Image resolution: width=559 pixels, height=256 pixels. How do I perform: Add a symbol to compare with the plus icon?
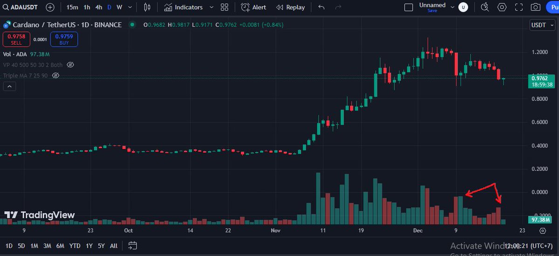50,7
